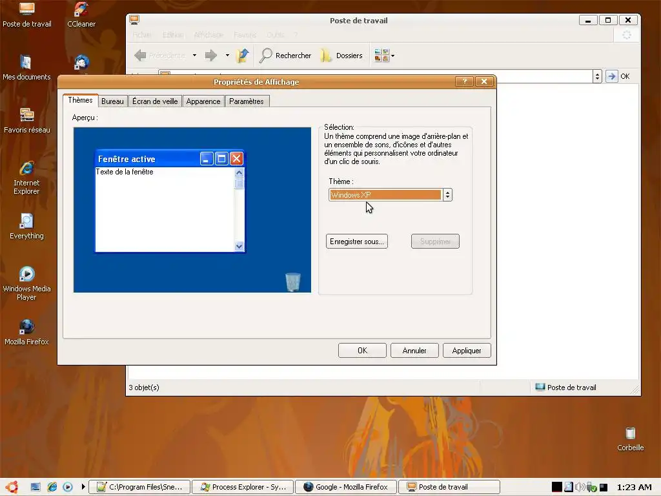Open the Corbeille recycle bin icon
Viewport: 661px width, 496px height.
pyautogui.click(x=630, y=439)
